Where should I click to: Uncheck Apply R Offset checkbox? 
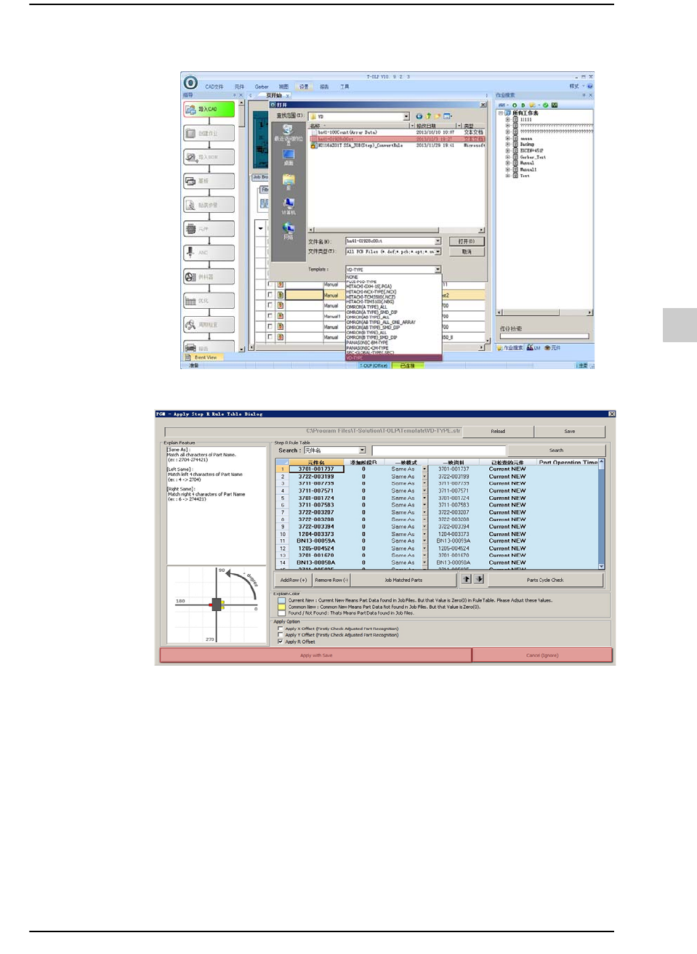click(281, 642)
